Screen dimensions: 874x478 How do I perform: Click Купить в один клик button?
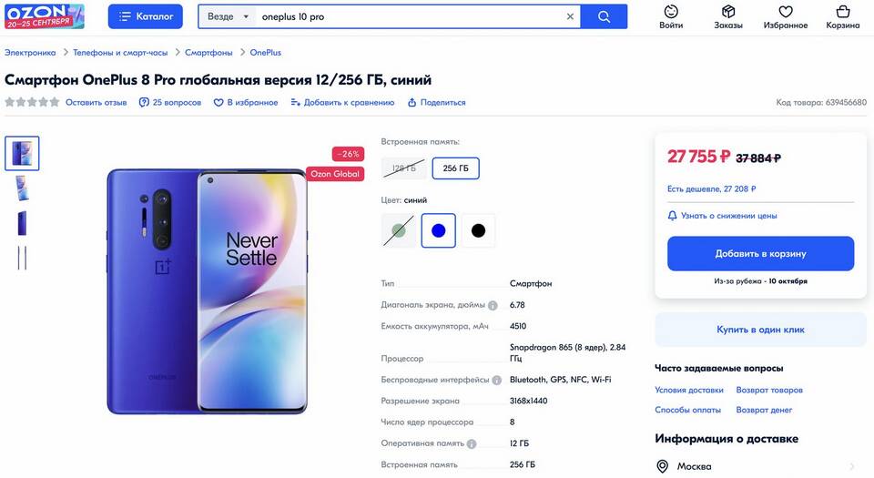[x=760, y=330]
